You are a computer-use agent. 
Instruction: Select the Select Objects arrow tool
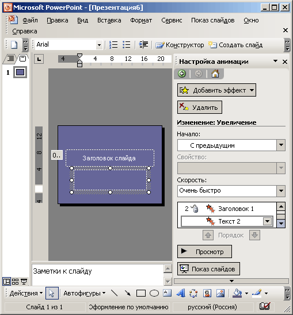[x=52, y=293]
